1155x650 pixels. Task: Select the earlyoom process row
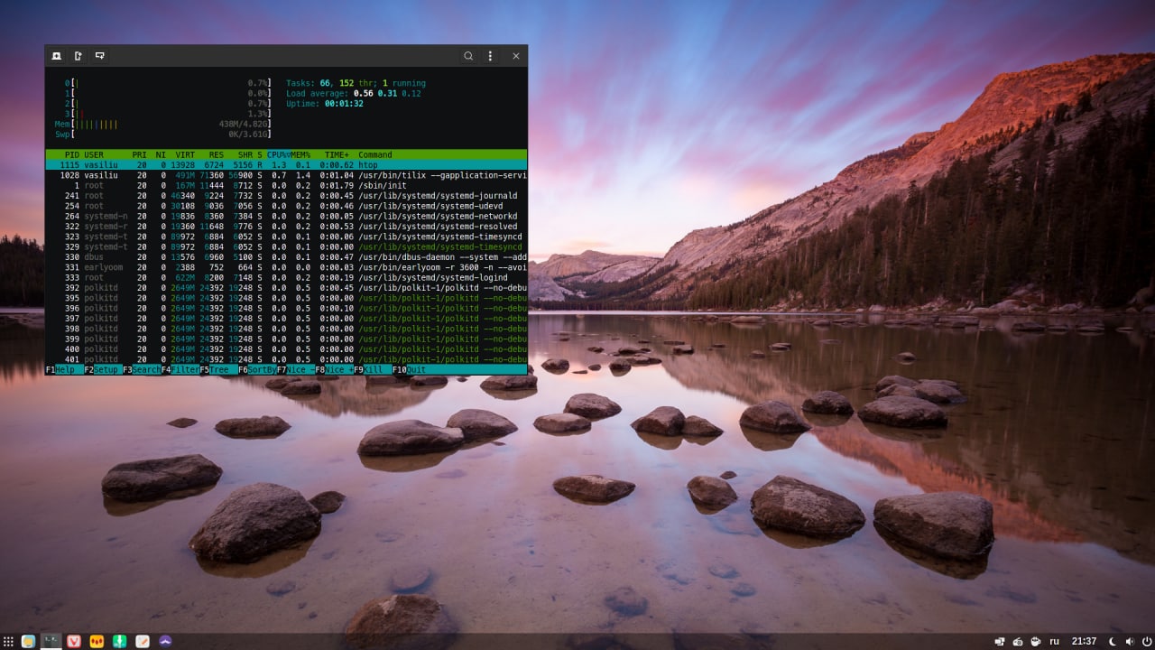(x=286, y=267)
